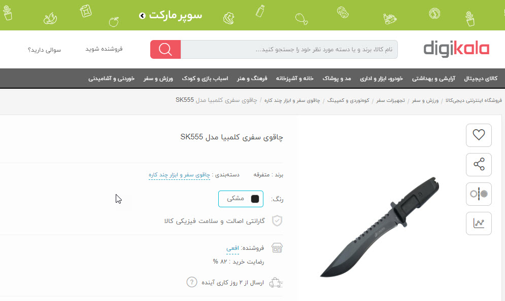The image size is (505, 301).
Task: Select the مشکی color option
Action: (x=241, y=199)
